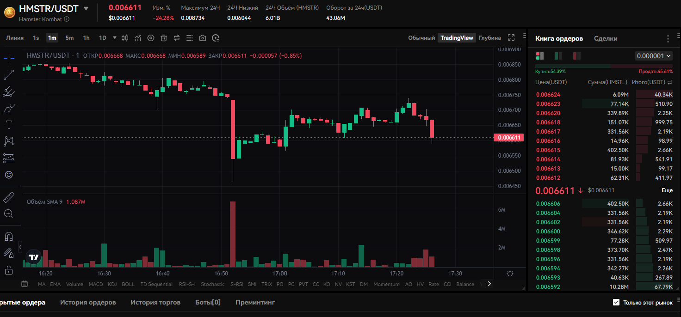Open the Боты[0] tab
Screen dimensions: 681x317
pyautogui.click(x=208, y=302)
